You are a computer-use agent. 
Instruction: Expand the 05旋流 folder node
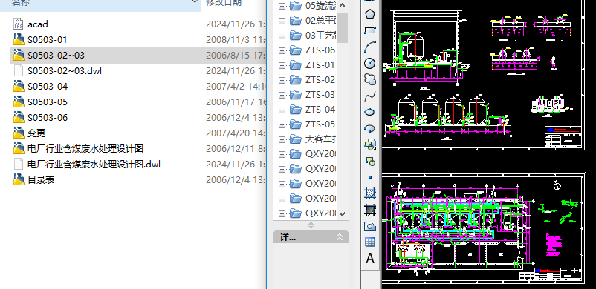point(282,6)
